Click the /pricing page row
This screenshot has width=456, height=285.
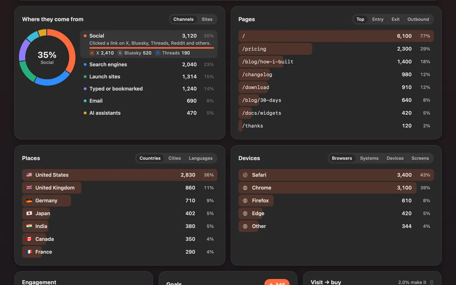tap(336, 49)
